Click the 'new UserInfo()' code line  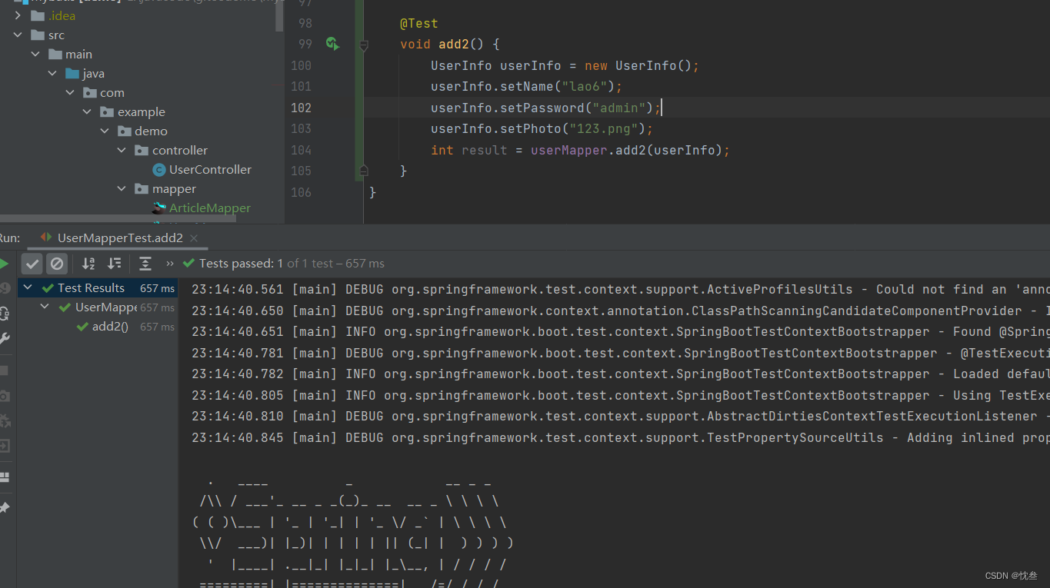click(x=565, y=65)
